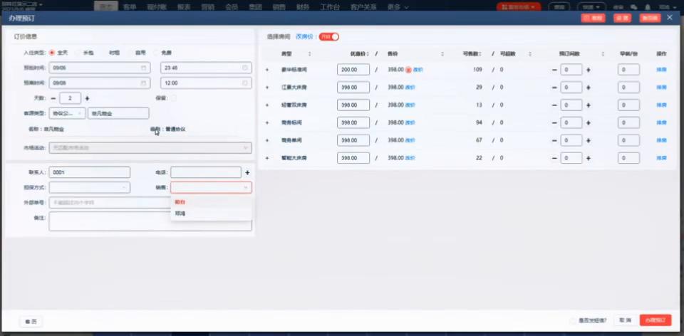Viewport: 684px width, 336px height.
Task: Open the 工作台 tab in the top navigation
Action: pyautogui.click(x=330, y=7)
